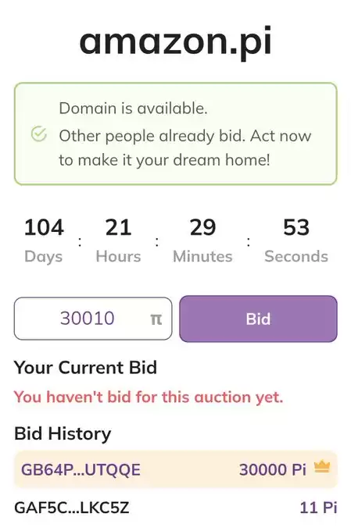Click the purple Bid button
The height and width of the screenshot is (531, 351).
258,319
